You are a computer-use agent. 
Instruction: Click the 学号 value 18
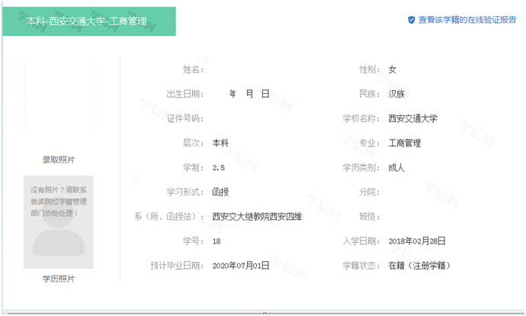tap(216, 241)
